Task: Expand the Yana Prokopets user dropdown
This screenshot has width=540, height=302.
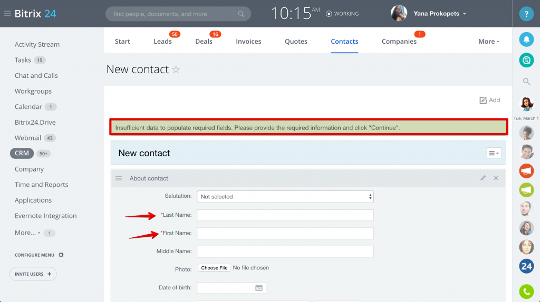Action: tap(465, 14)
